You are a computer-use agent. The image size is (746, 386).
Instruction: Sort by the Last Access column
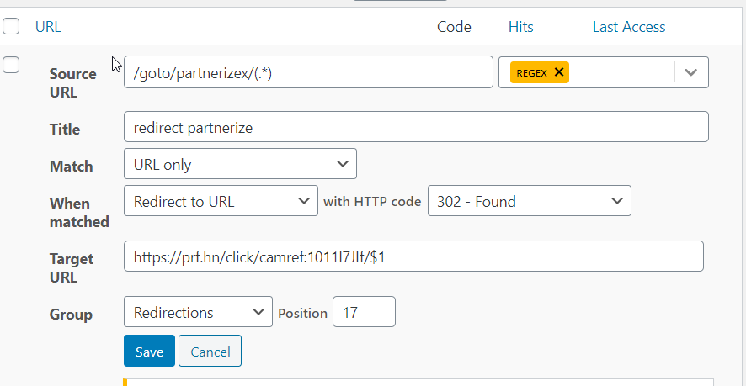(x=629, y=27)
